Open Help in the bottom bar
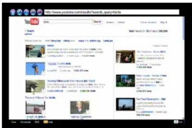192x128 pixels. 51,122
